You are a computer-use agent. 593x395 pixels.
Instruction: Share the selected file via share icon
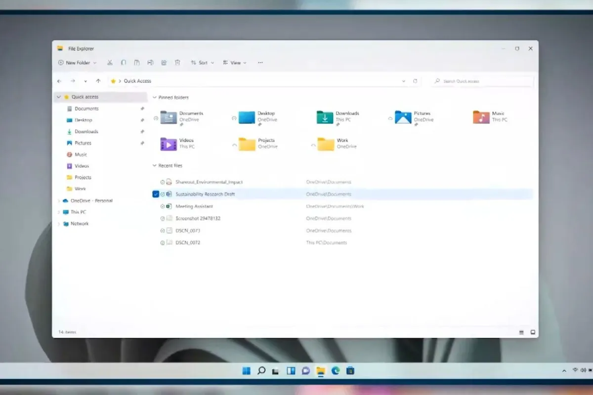[164, 62]
